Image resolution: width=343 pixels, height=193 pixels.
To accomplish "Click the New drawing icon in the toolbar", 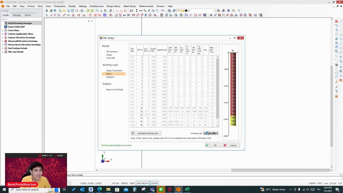I will pos(60,11).
